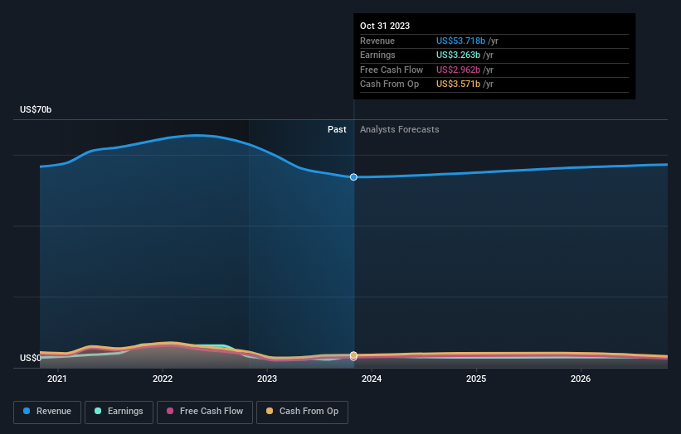Toggle the Revenue legend button
Image resolution: width=681 pixels, height=434 pixels.
tap(47, 412)
